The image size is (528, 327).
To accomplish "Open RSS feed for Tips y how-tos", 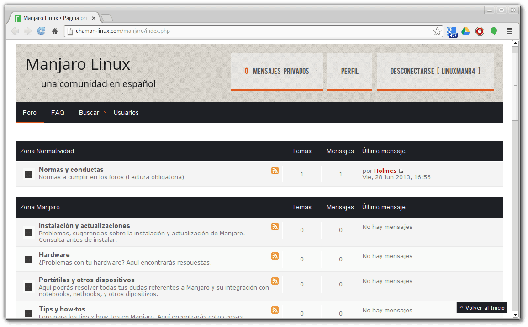I will pyautogui.click(x=275, y=310).
